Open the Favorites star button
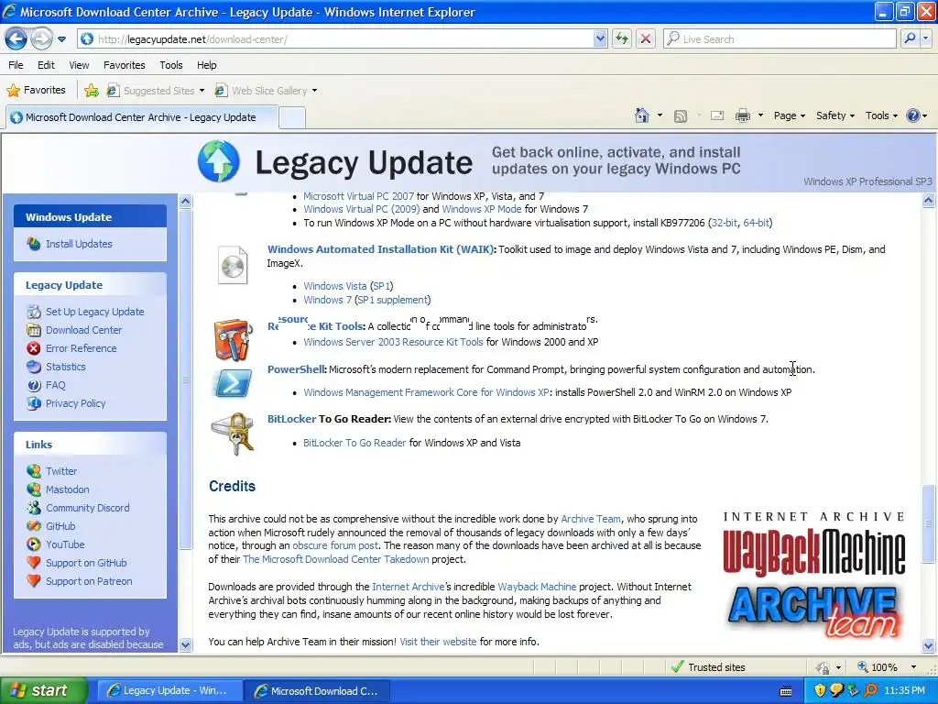Image resolution: width=938 pixels, height=704 pixels. (x=36, y=90)
